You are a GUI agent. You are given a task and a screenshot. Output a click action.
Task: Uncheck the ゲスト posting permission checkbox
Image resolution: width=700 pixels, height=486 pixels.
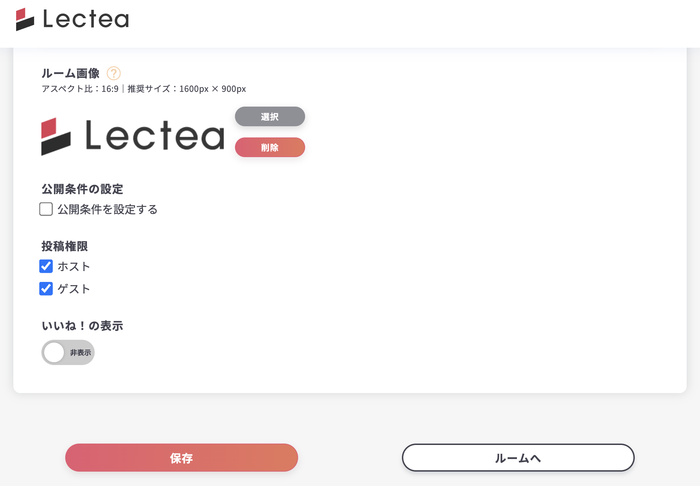[x=46, y=289]
